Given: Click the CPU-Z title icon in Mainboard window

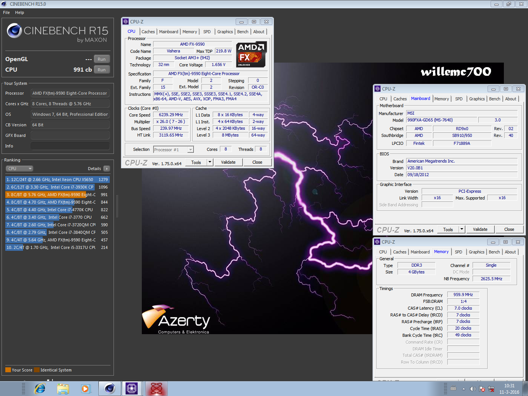Looking at the screenshot, I should pyautogui.click(x=378, y=89).
